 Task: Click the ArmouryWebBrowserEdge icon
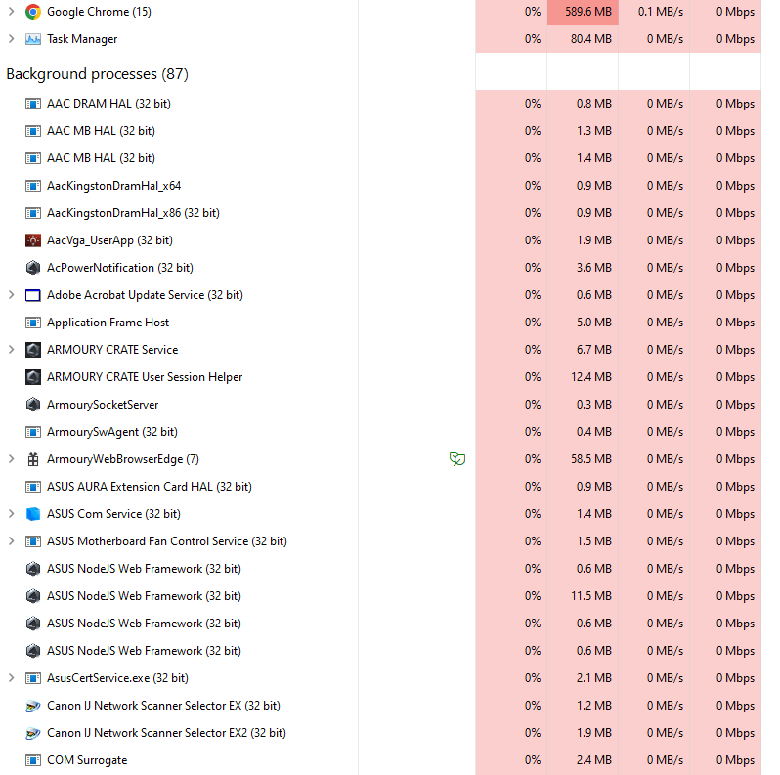[33, 459]
